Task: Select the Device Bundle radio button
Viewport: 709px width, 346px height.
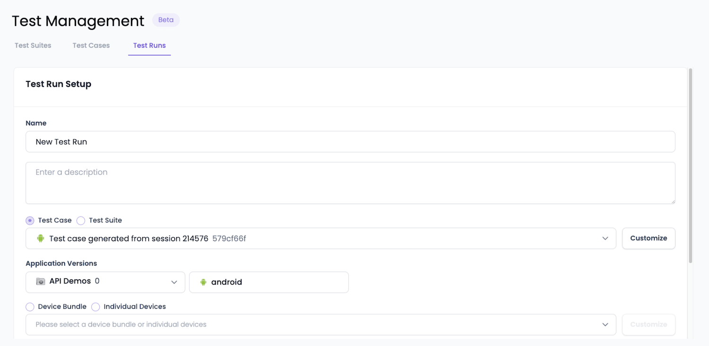Action: click(x=30, y=307)
